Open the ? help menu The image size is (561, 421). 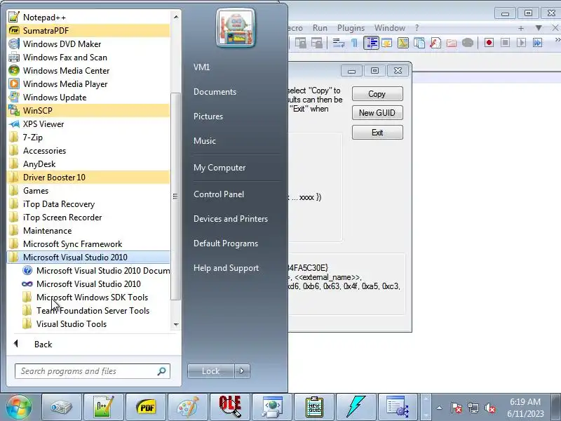(x=417, y=28)
